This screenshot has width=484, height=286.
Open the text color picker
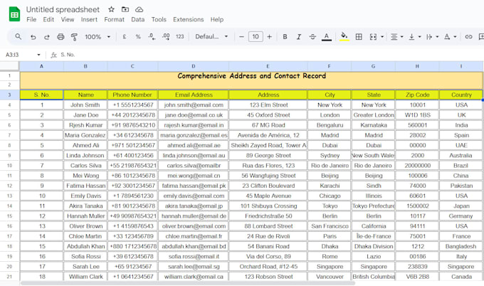click(x=326, y=37)
